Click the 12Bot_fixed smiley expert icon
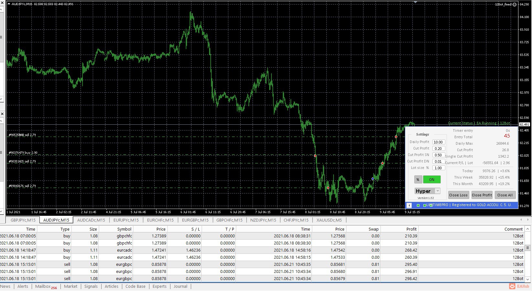 point(515,5)
